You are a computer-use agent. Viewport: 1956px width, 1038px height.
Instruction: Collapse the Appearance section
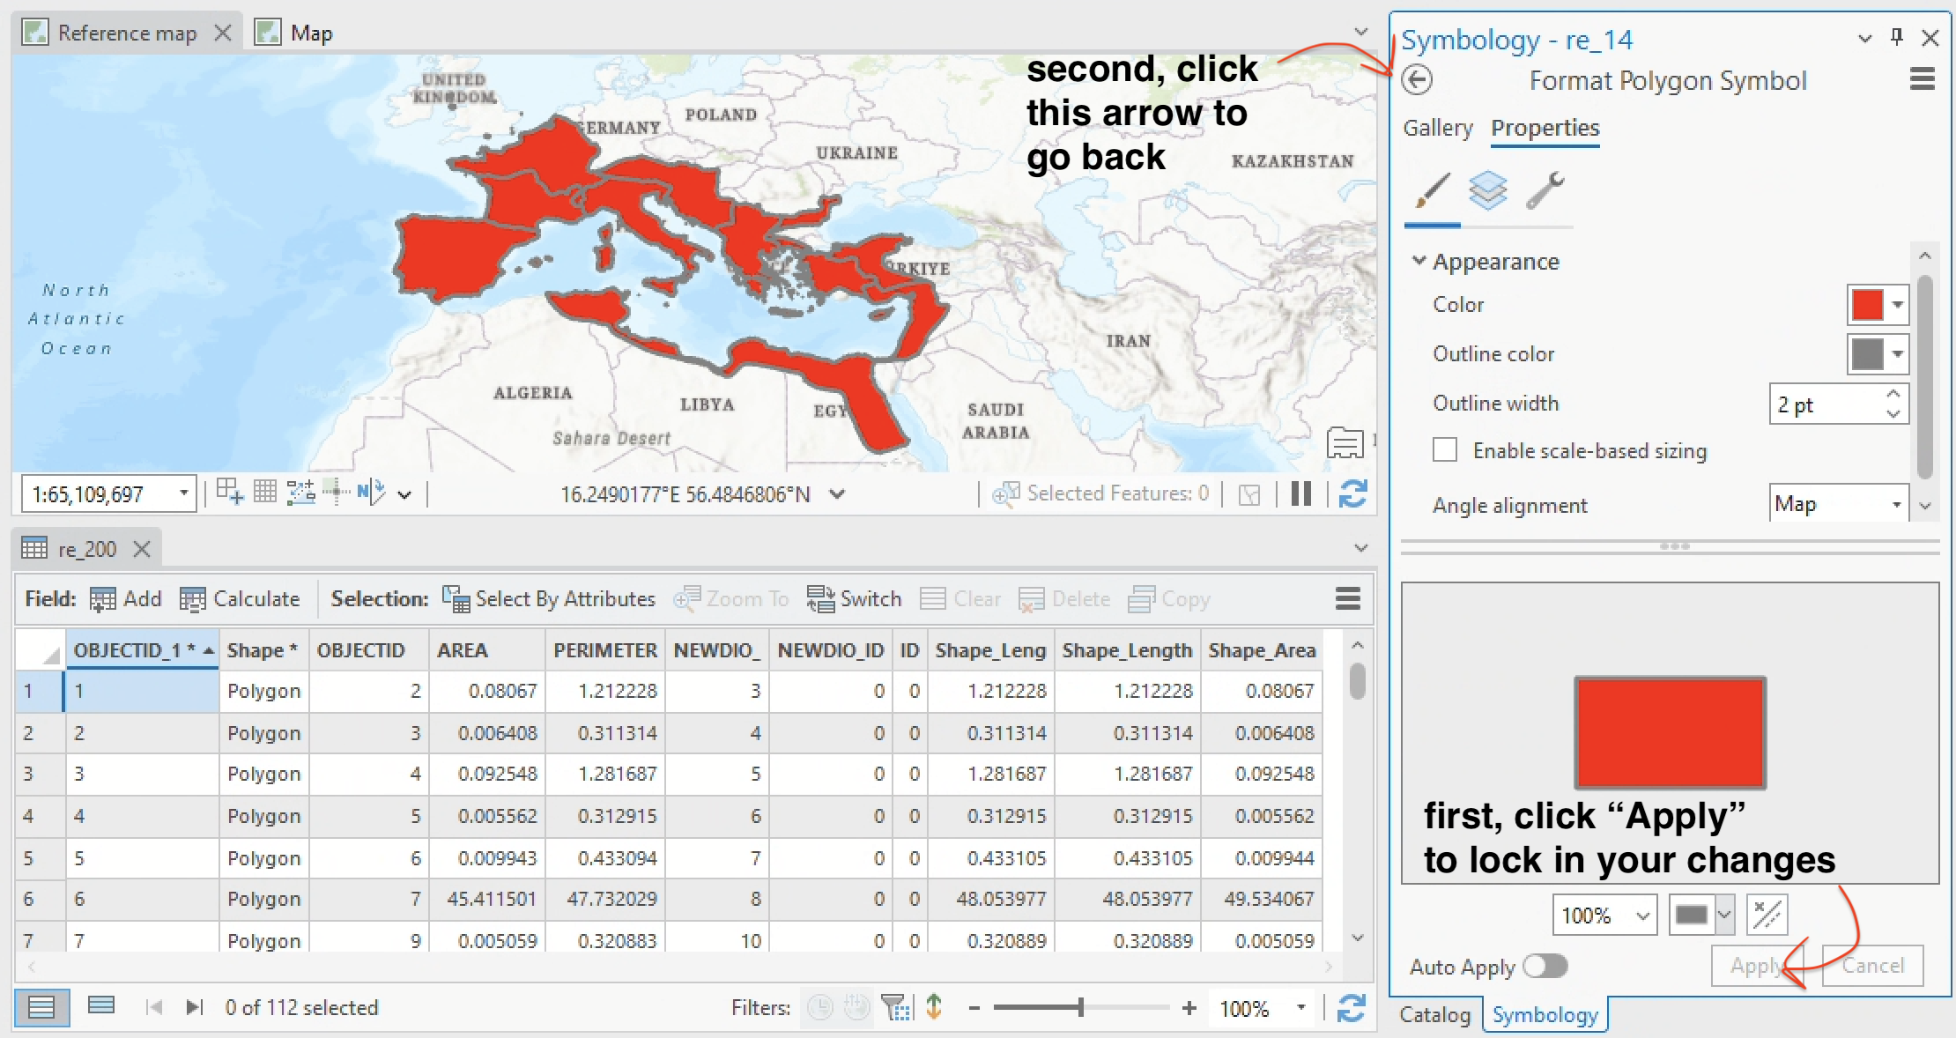click(x=1419, y=261)
